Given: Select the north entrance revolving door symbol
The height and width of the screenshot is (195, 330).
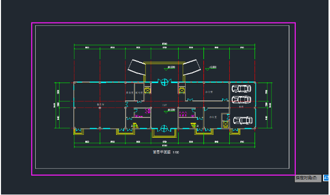Looking at the screenshot, I should pyautogui.click(x=165, y=82).
